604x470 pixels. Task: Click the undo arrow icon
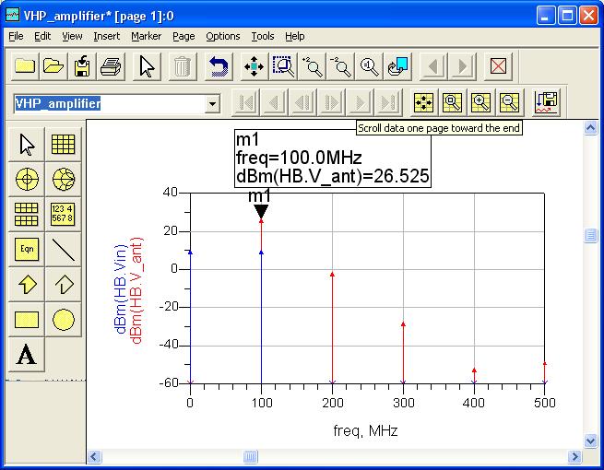pyautogui.click(x=219, y=66)
